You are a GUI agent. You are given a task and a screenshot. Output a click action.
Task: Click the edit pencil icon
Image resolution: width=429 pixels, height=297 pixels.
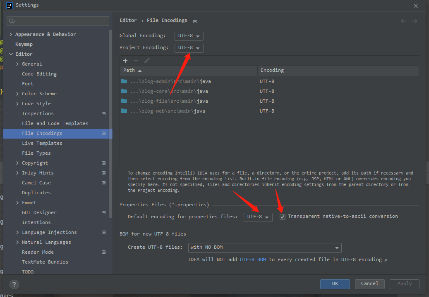tap(147, 61)
